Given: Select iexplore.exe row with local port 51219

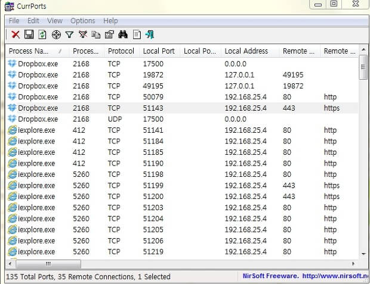Looking at the screenshot, I should (x=181, y=252).
